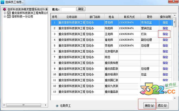
Task: Sort by the 公司名称 column header
Action: click(72, 17)
